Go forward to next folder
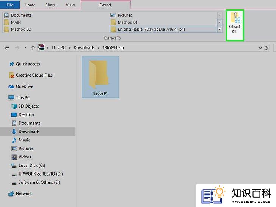This screenshot has width=276, height=207. pos(17,48)
